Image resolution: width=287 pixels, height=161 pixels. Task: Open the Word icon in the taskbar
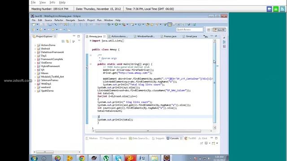pos(143,158)
